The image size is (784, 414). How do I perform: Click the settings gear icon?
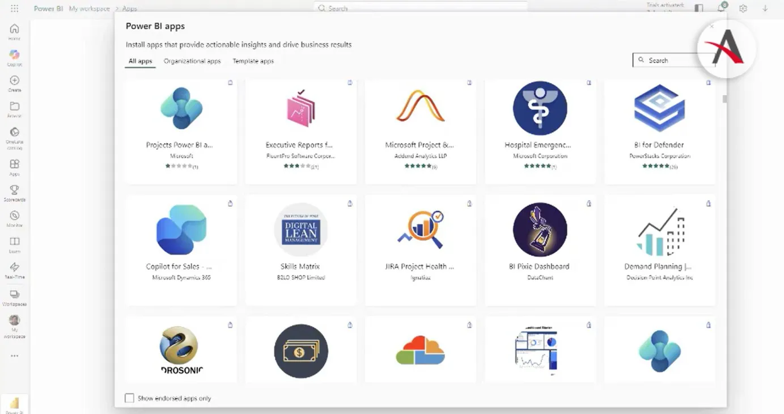tap(743, 9)
